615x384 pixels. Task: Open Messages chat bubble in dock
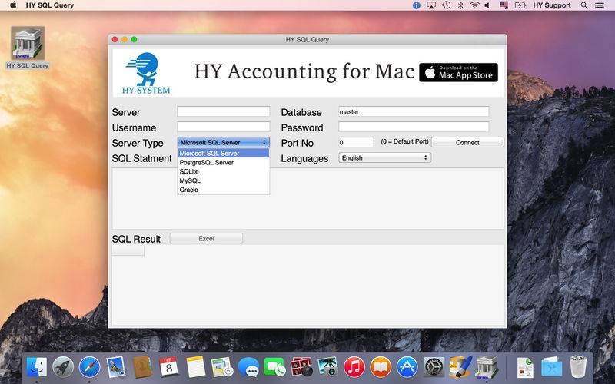pyautogui.click(x=248, y=367)
